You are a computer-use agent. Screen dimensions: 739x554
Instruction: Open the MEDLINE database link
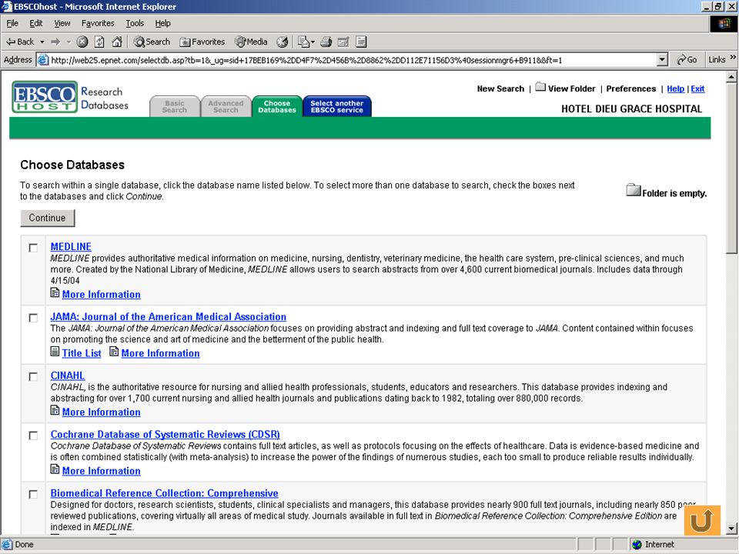pyautogui.click(x=71, y=246)
